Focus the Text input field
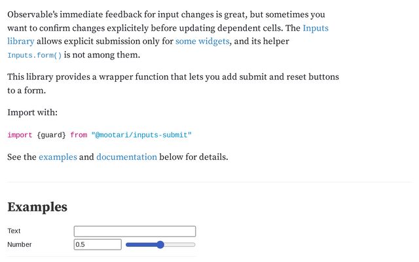419x262 pixels. point(135,231)
